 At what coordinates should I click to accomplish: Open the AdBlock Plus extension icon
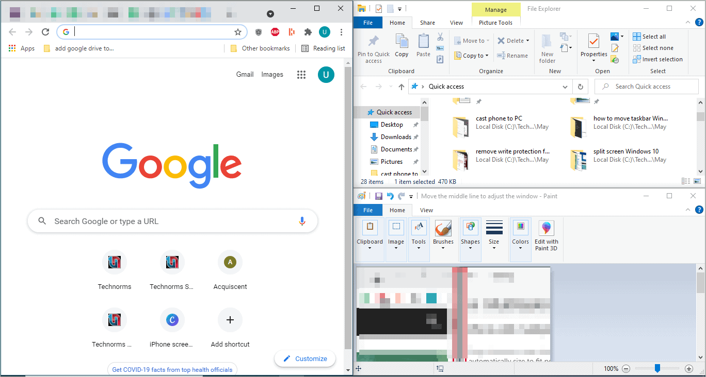click(x=275, y=32)
